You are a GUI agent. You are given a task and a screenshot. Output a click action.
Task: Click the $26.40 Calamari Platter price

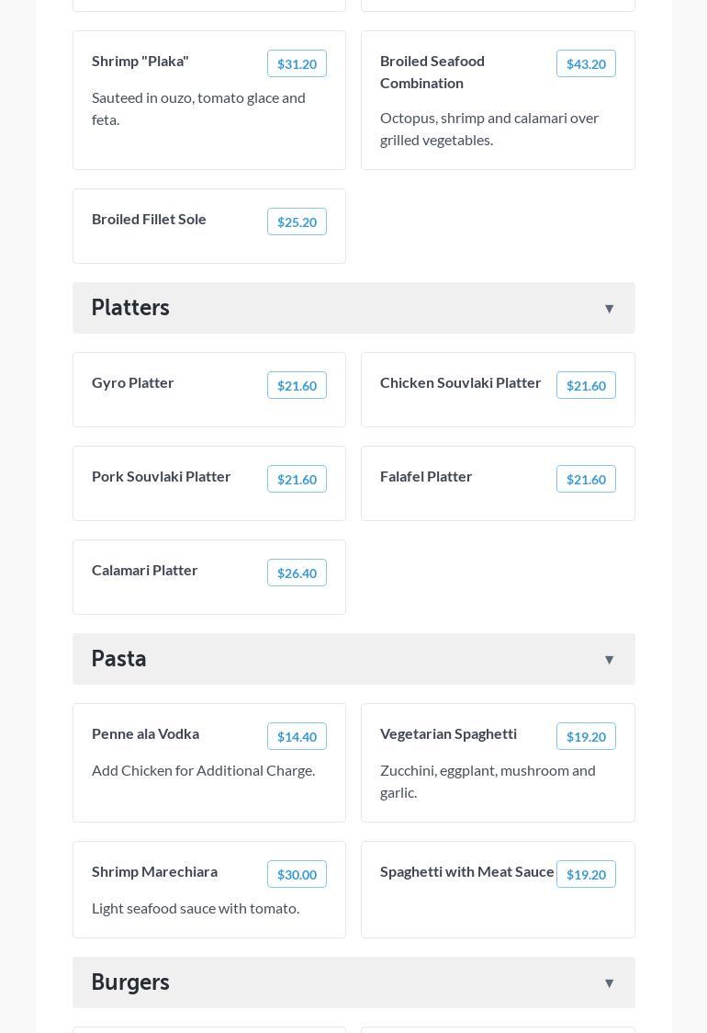[297, 573]
